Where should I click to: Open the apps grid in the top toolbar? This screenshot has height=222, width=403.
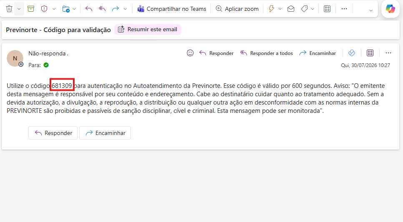[327, 9]
